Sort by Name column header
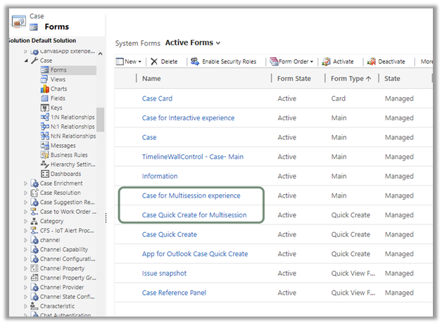This screenshot has height=325, width=442. (x=151, y=79)
